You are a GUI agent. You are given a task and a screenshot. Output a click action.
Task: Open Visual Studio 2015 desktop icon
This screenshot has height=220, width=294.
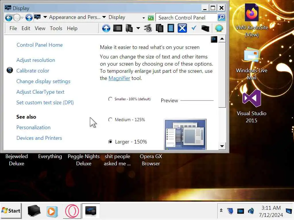252,106
